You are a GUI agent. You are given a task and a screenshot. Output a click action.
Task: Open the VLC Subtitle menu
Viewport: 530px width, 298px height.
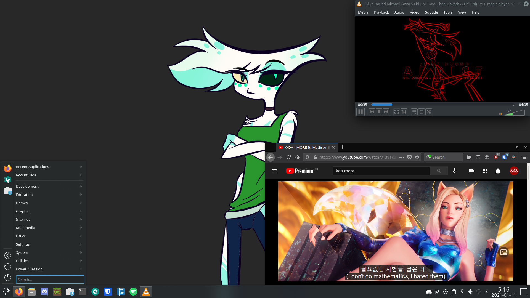tap(431, 12)
